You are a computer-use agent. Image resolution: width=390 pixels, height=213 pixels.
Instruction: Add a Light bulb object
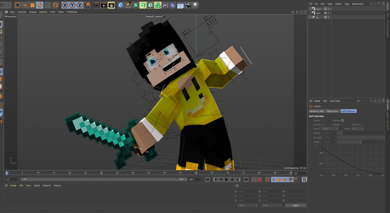(195, 5)
